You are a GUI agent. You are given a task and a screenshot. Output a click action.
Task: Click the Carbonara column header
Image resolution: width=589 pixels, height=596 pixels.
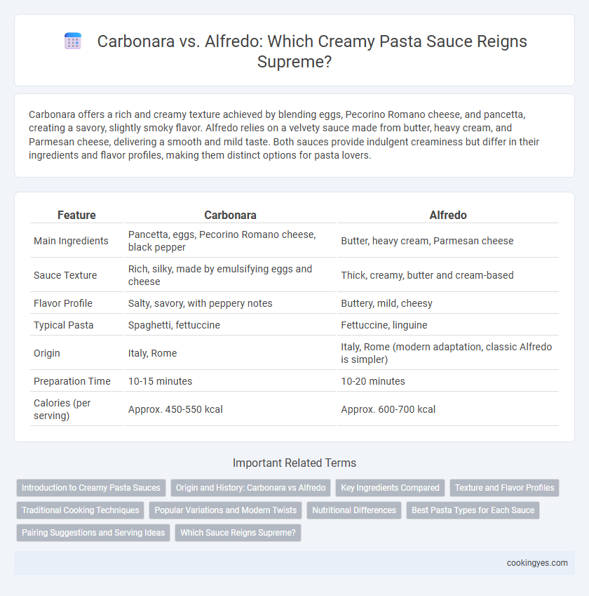click(230, 215)
